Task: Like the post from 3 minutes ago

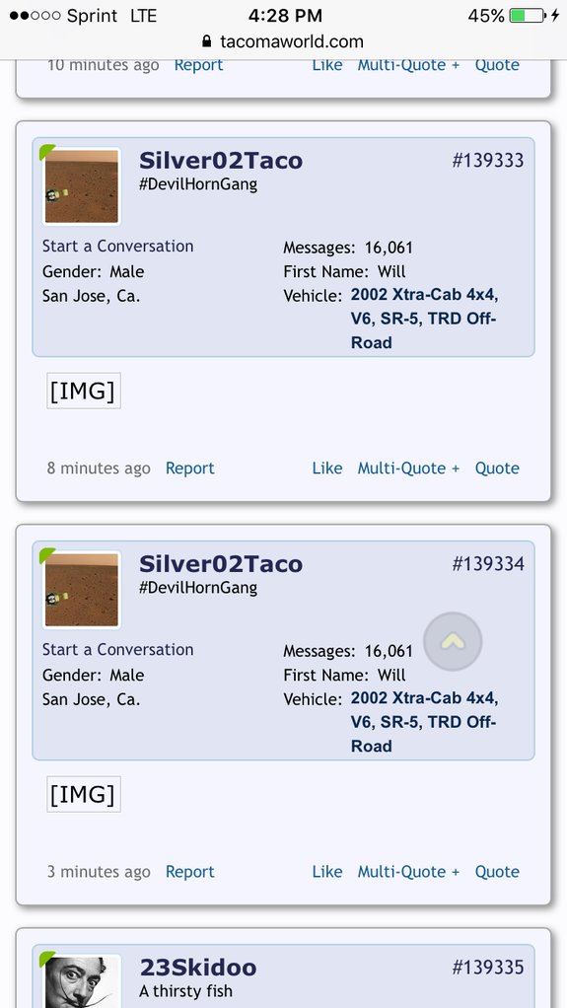Action: [327, 872]
